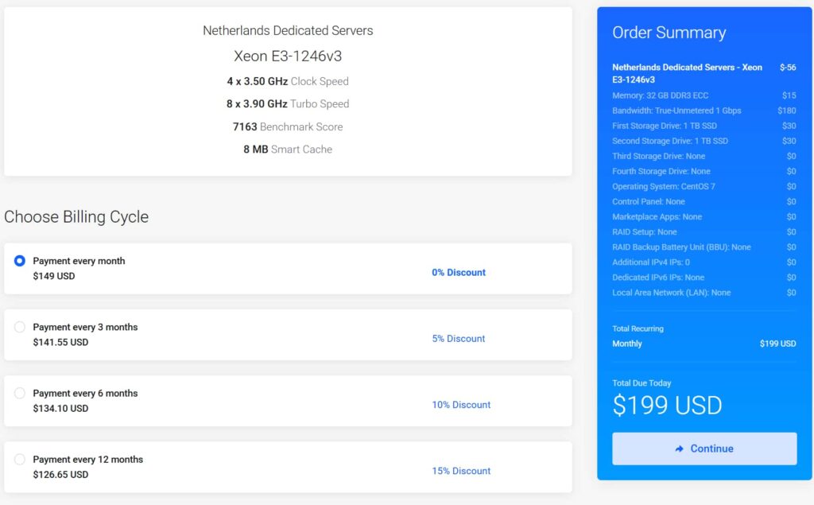The height and width of the screenshot is (505, 814).
Task: Click the 10% Discount label
Action: (x=461, y=405)
